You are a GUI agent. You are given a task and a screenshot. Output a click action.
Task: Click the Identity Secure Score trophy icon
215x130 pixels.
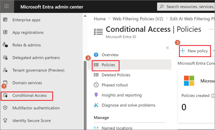(x=5, y=120)
